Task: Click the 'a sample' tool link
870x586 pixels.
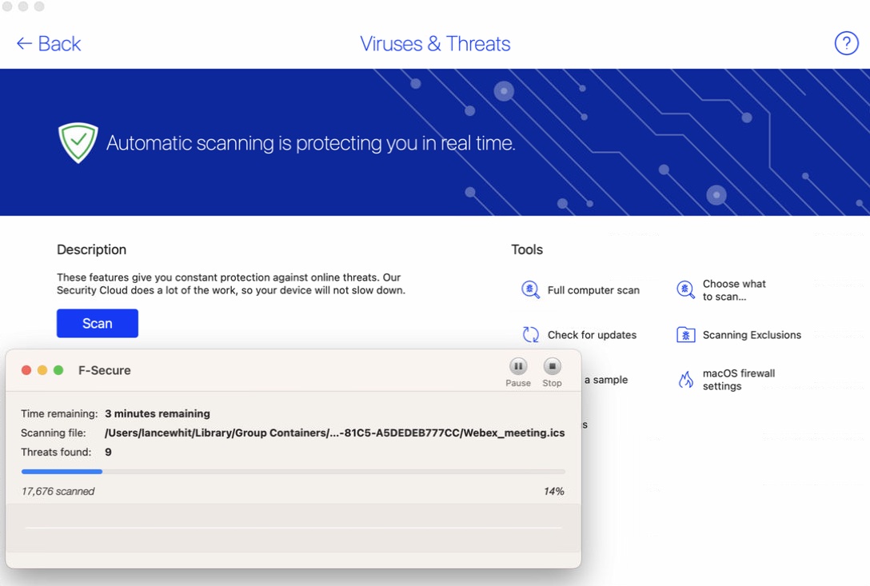Action: click(x=606, y=380)
